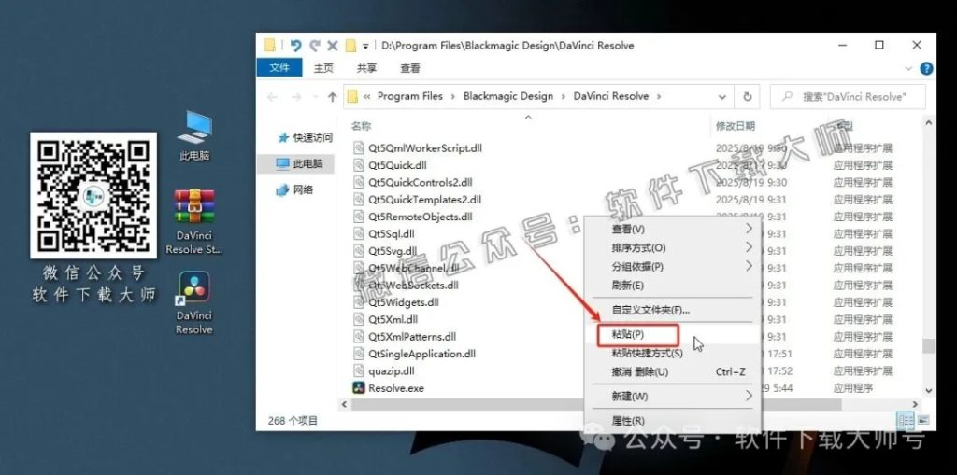Screen dimensions: 957x475
Task: Switch to details view icon in status bar
Action: [905, 420]
